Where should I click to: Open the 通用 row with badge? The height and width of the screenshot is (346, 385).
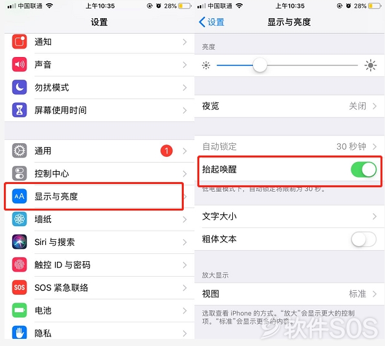click(x=99, y=151)
